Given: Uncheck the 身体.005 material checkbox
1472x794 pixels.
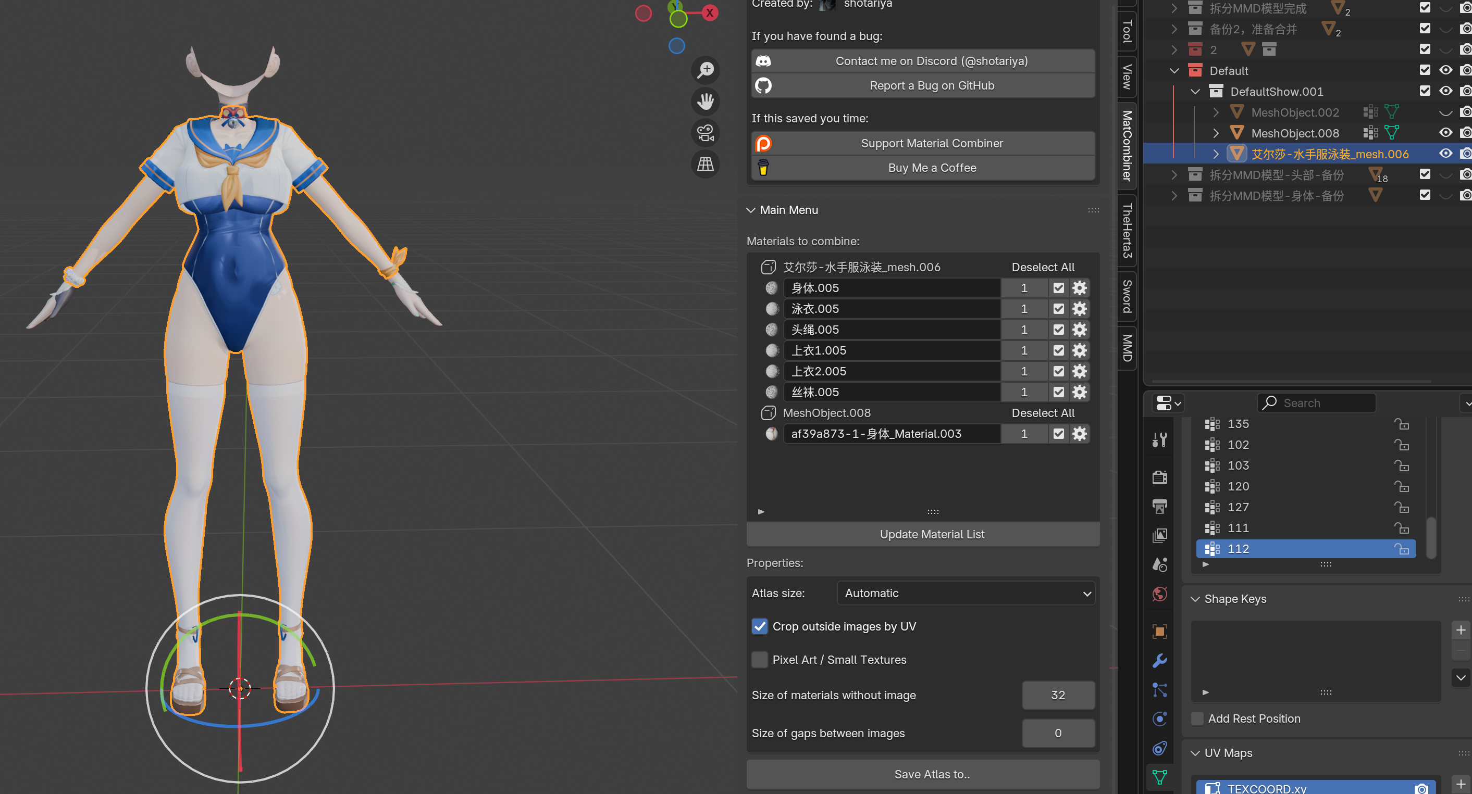Looking at the screenshot, I should (1058, 288).
